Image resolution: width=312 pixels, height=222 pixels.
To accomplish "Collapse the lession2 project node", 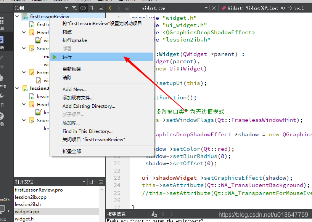I will (17, 88).
